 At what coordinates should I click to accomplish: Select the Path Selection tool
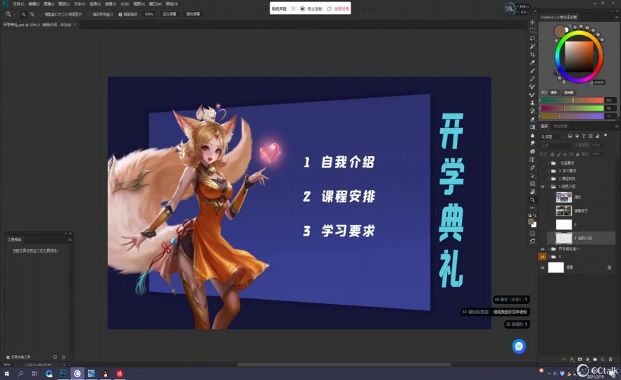(532, 176)
